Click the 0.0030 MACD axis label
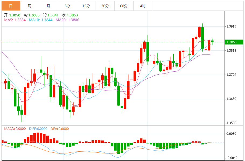 coord(232,134)
